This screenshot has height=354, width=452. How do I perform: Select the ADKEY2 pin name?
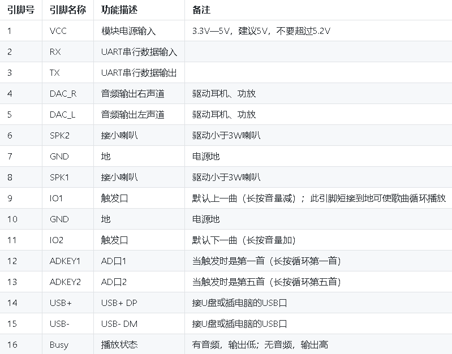click(65, 282)
